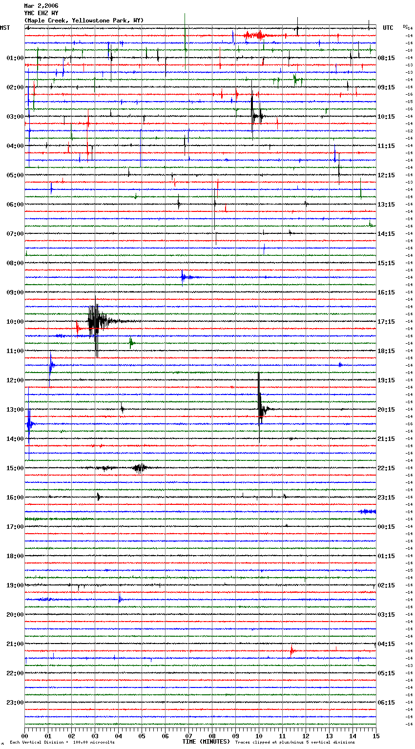Pick the "05:00" MST hour label
This screenshot has height=749, width=415.
click(x=15, y=175)
